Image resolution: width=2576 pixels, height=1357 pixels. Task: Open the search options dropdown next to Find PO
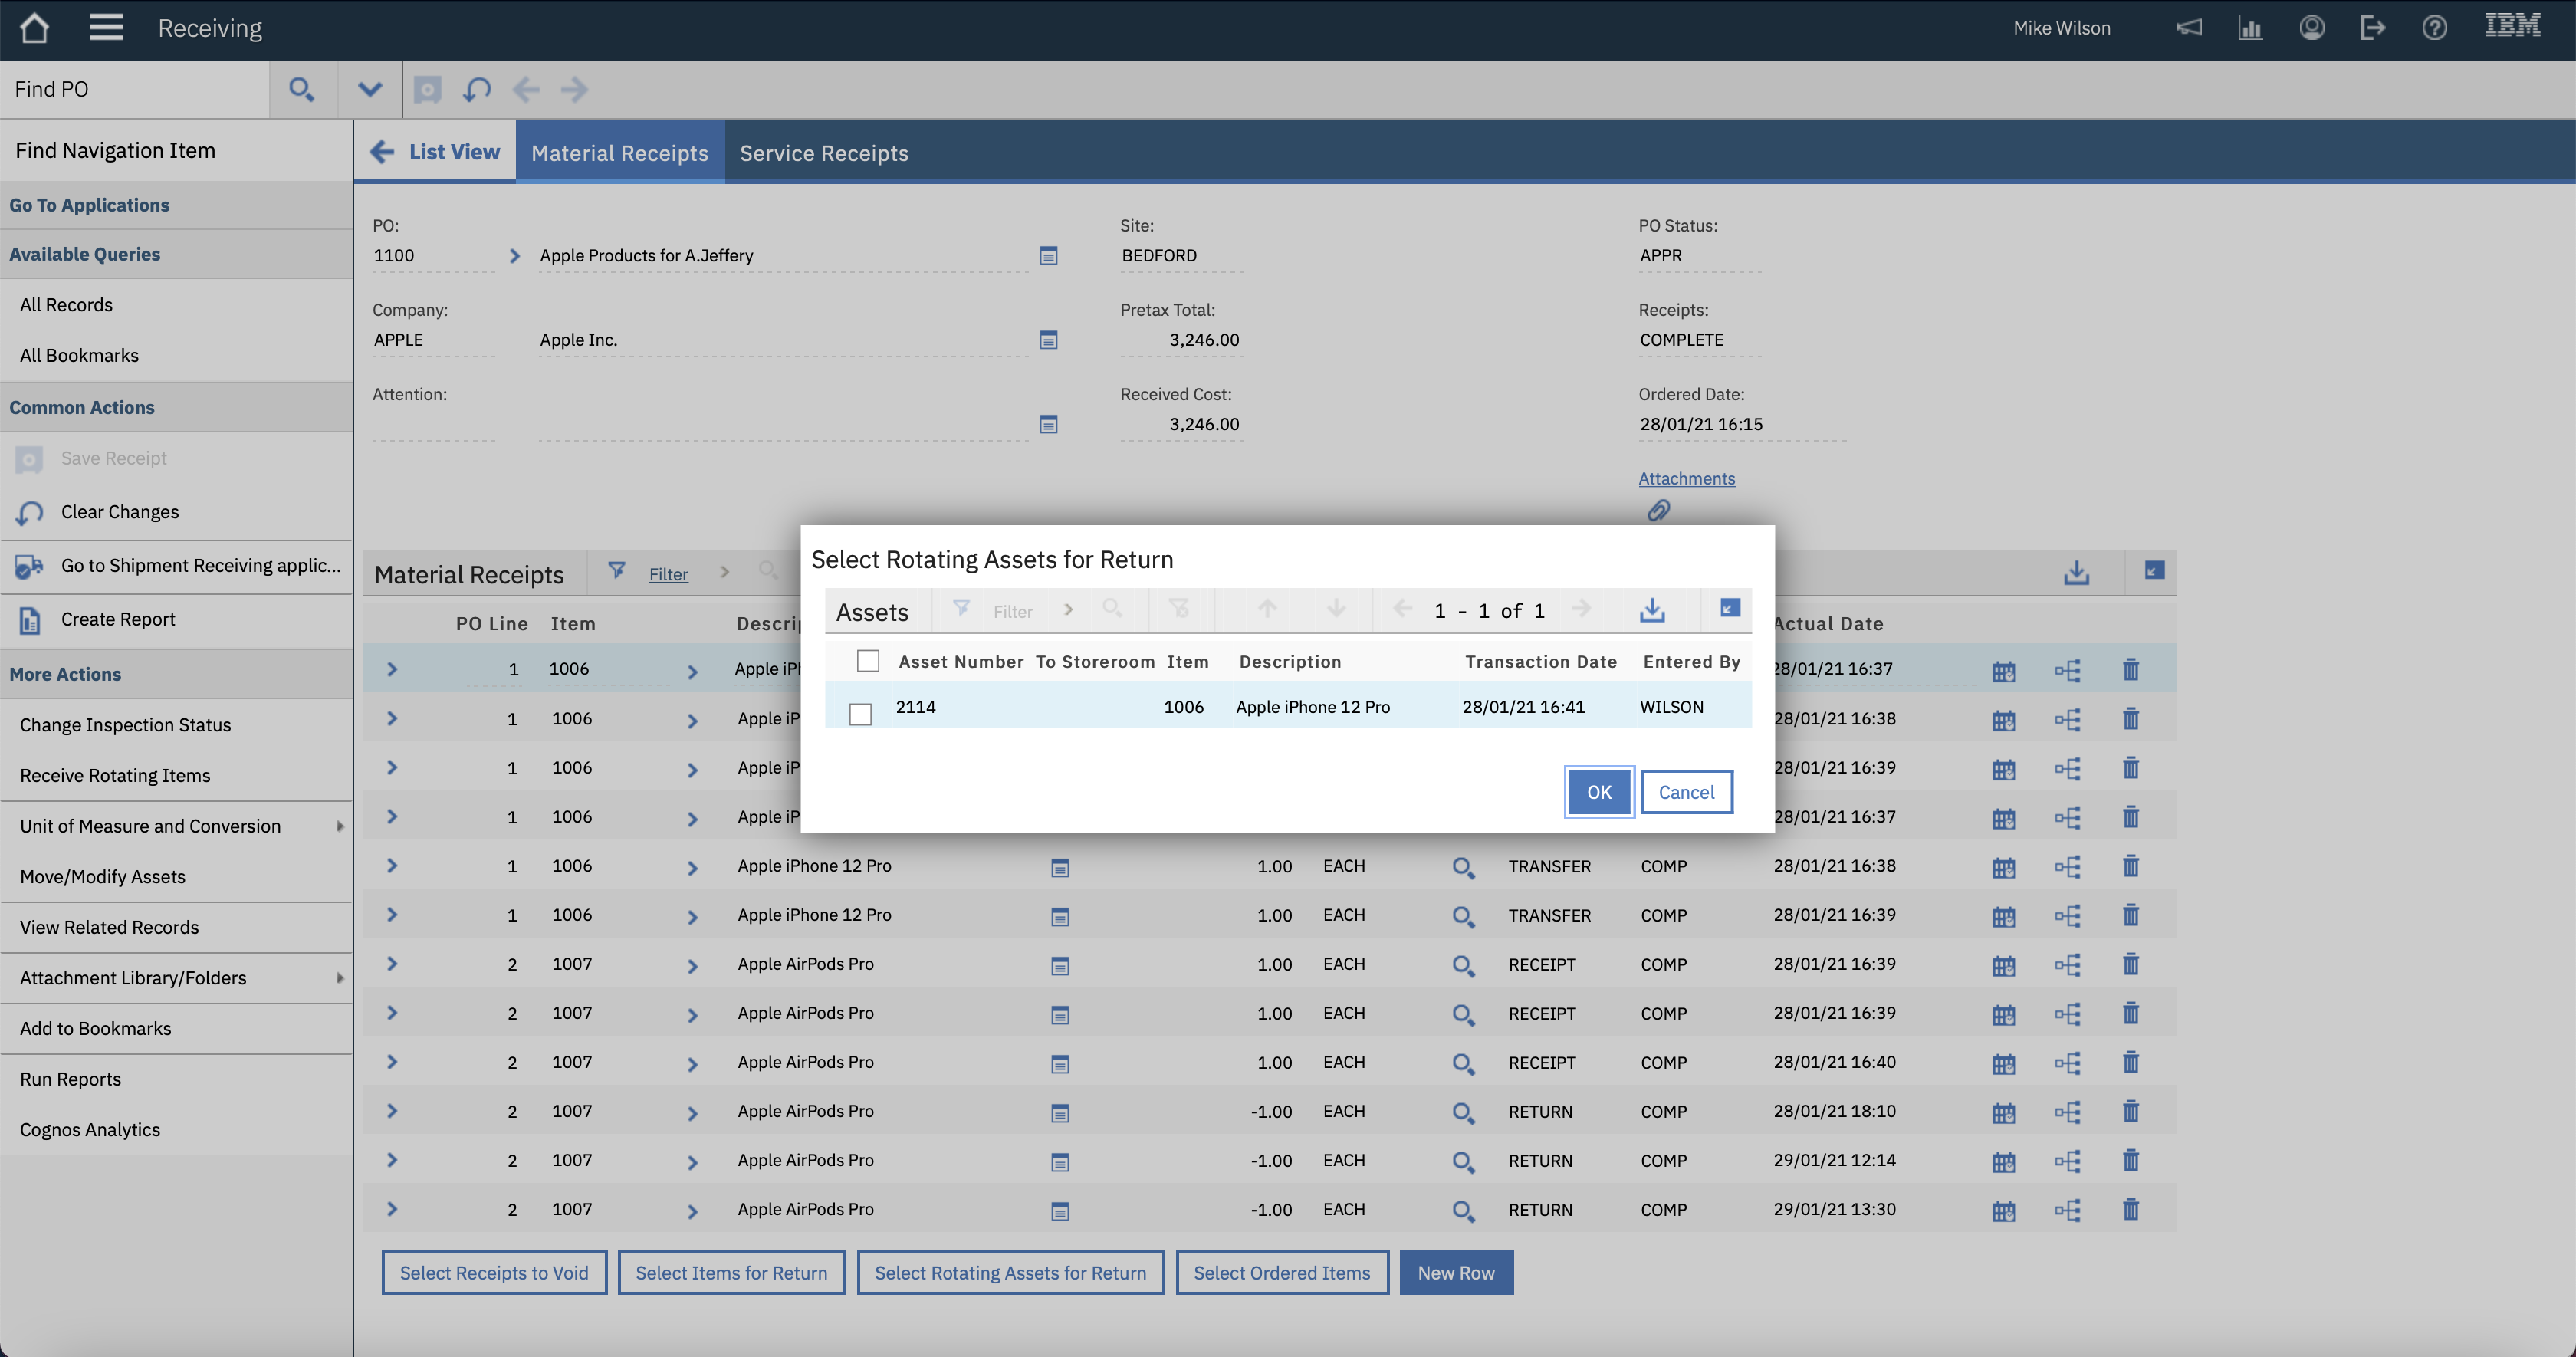369,89
